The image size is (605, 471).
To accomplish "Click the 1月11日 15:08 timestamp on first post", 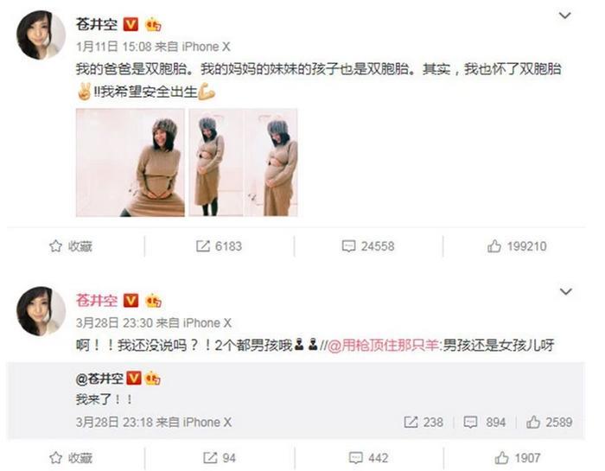I will coord(113,47).
